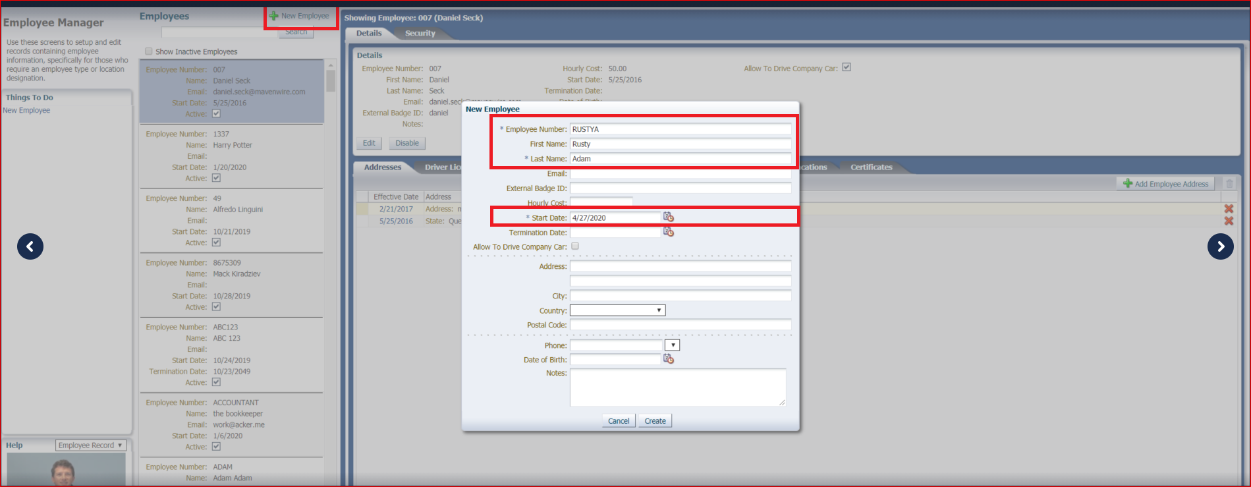This screenshot has height=487, width=1251.
Task: Click the employee list scrollbar thumb
Action: (331, 80)
